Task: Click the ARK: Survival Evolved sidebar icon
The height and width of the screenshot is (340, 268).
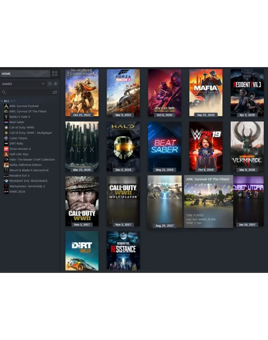Action: tap(6, 106)
